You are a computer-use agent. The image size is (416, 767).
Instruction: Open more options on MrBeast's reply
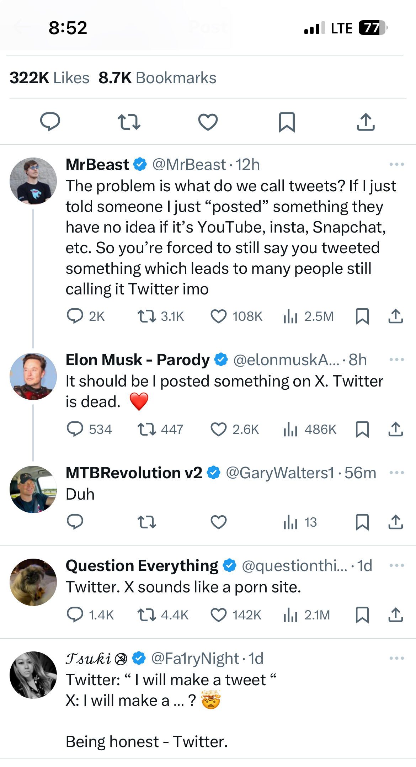(396, 164)
